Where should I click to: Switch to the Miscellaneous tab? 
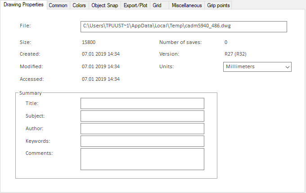point(187,5)
